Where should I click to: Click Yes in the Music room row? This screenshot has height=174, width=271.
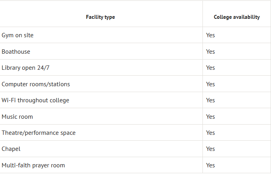pos(210,116)
